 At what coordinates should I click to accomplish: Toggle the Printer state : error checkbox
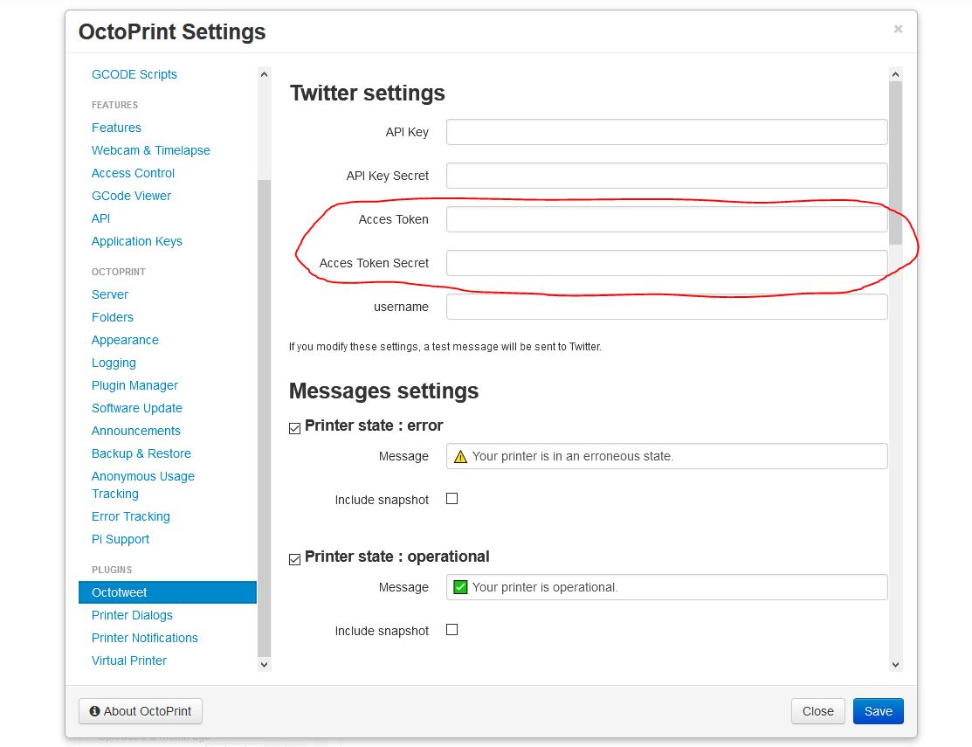coord(295,428)
